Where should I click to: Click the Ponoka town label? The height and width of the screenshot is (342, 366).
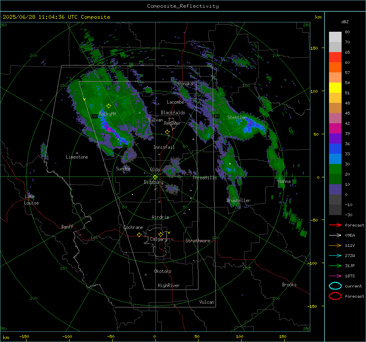tap(185, 84)
